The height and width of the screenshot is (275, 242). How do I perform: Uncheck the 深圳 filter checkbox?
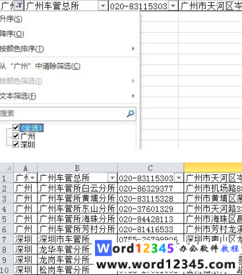(x=16, y=144)
